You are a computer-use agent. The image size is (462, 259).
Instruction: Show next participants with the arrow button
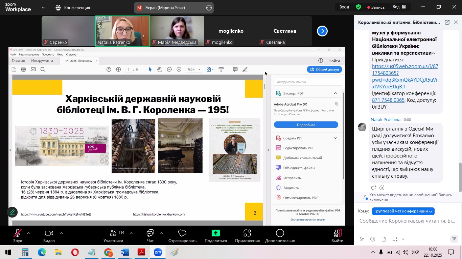point(322,31)
